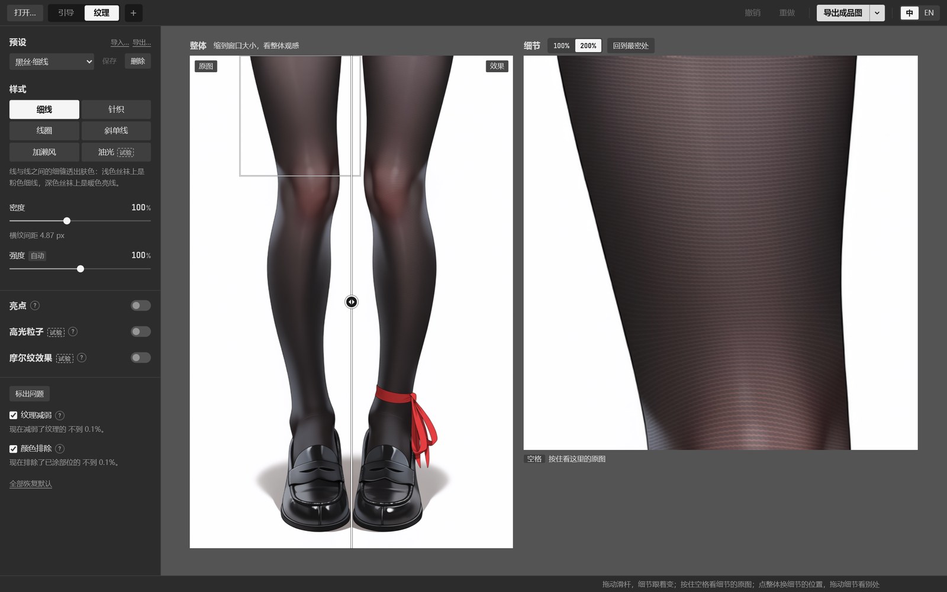947x592 pixels.
Task: Click the 导入... preset link
Action: tap(120, 43)
